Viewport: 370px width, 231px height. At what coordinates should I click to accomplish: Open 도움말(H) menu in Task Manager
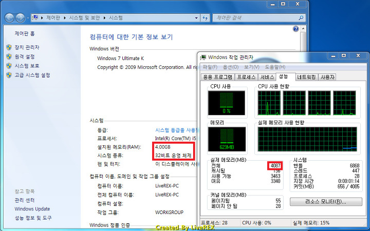[275, 67]
